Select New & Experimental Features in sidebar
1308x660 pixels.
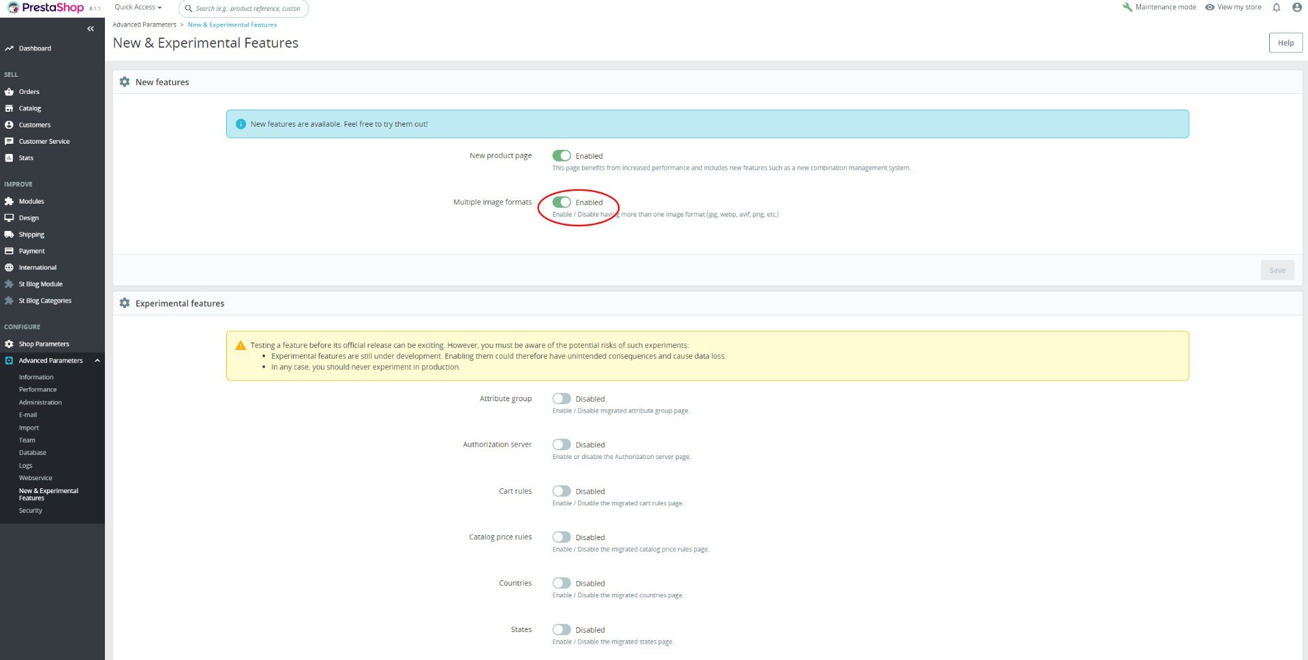(x=48, y=494)
